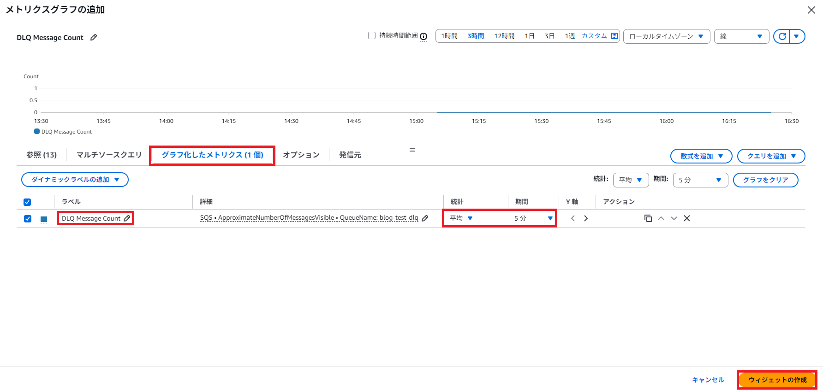Expand the 線 graph type dropdown

coord(741,36)
